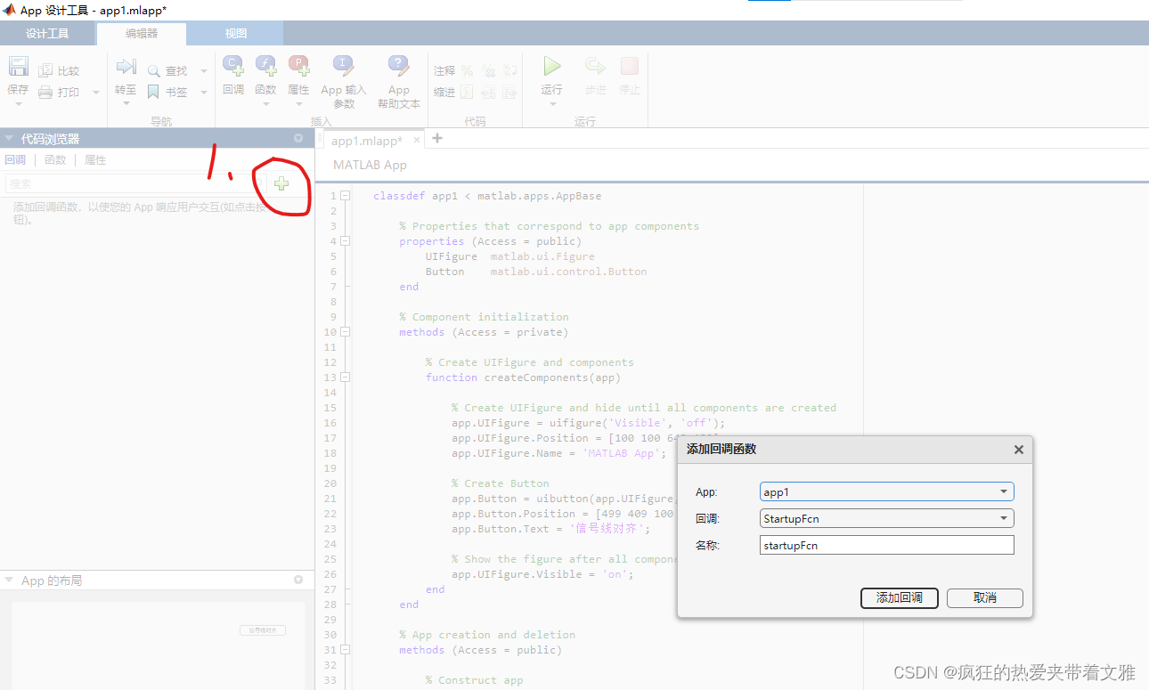Click the decrease indent icon in 代码 group
The width and height of the screenshot is (1149, 690).
(509, 92)
